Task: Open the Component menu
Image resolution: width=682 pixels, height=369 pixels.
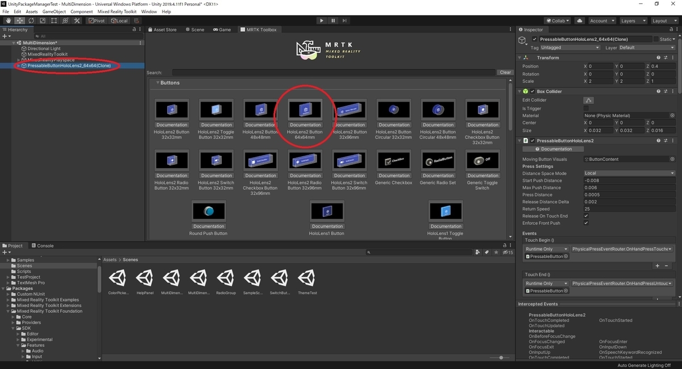Action: coord(82,11)
